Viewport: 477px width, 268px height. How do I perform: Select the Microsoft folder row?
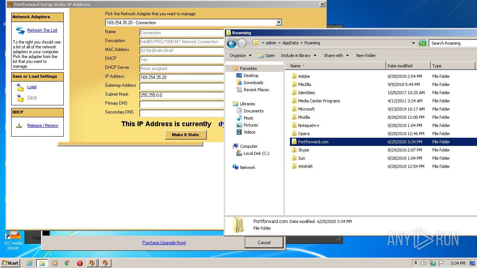(383, 109)
